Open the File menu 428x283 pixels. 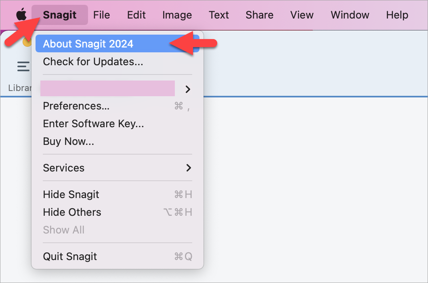[x=101, y=15]
